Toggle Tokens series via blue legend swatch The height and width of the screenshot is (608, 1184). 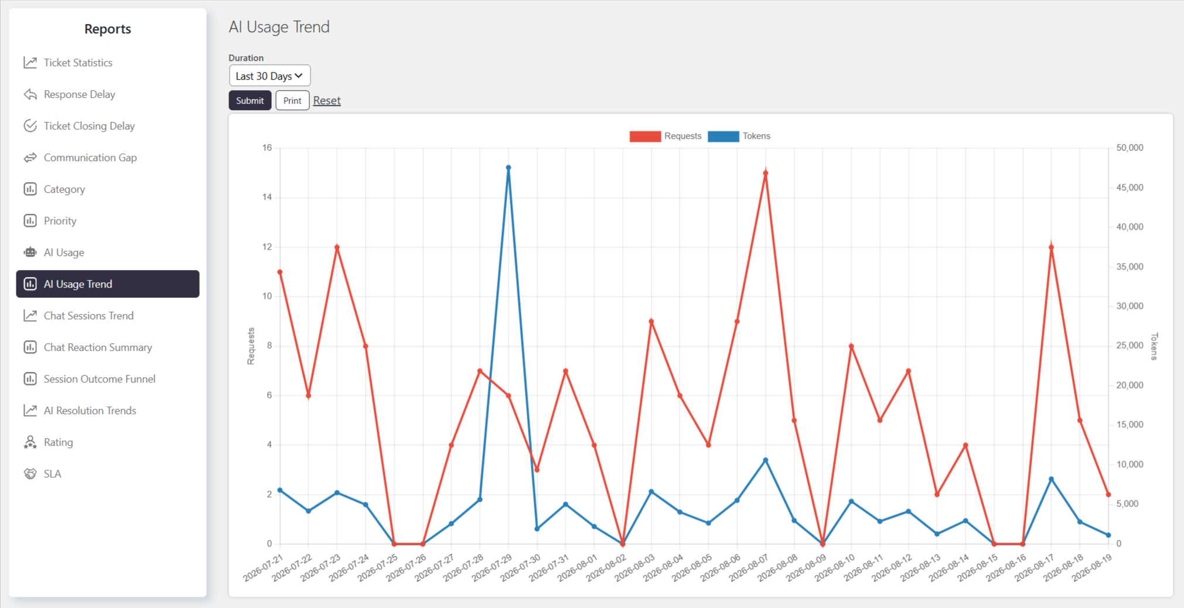[724, 136]
